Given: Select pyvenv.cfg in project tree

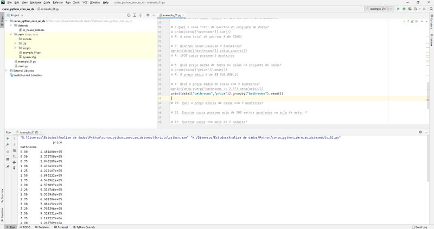Looking at the screenshot, I should point(27,57).
